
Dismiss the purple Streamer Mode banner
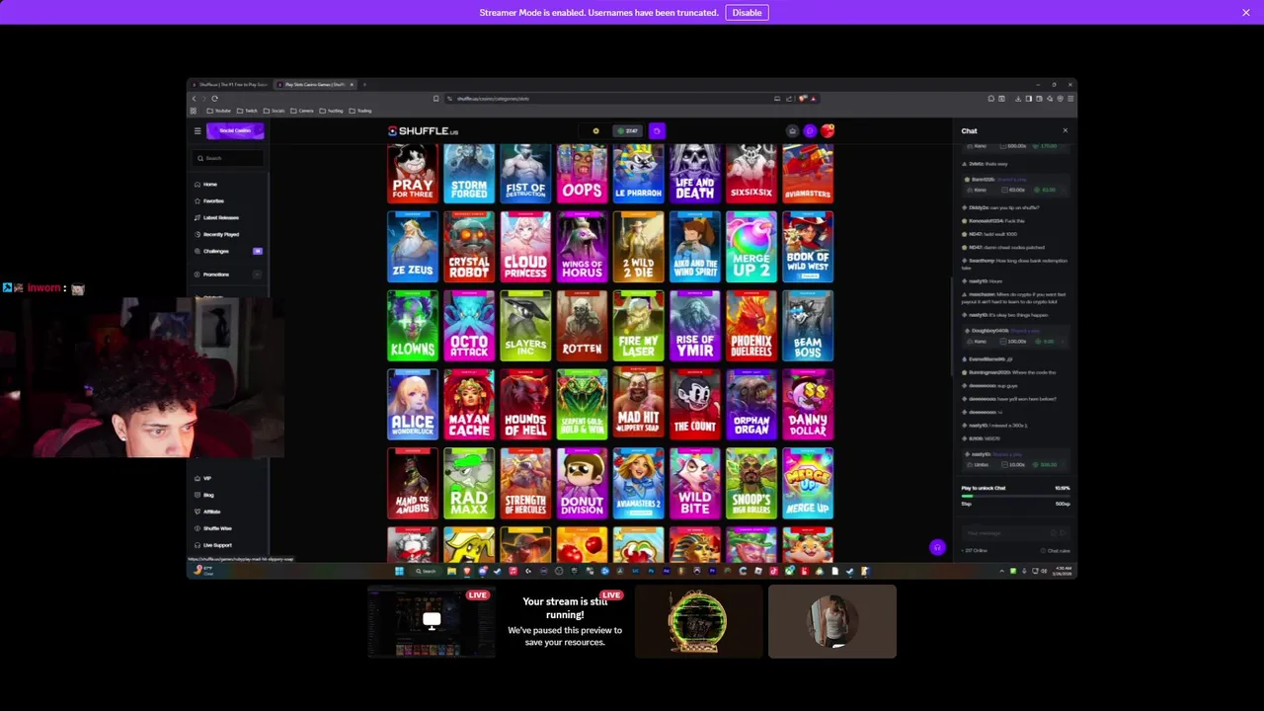tap(1245, 12)
